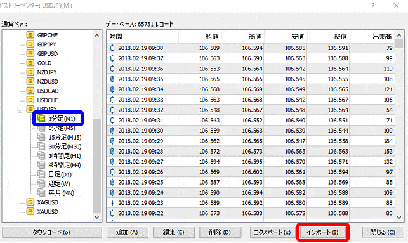Click the 始値 column header
Image resolution: width=408 pixels, height=243 pixels.
tap(200, 37)
